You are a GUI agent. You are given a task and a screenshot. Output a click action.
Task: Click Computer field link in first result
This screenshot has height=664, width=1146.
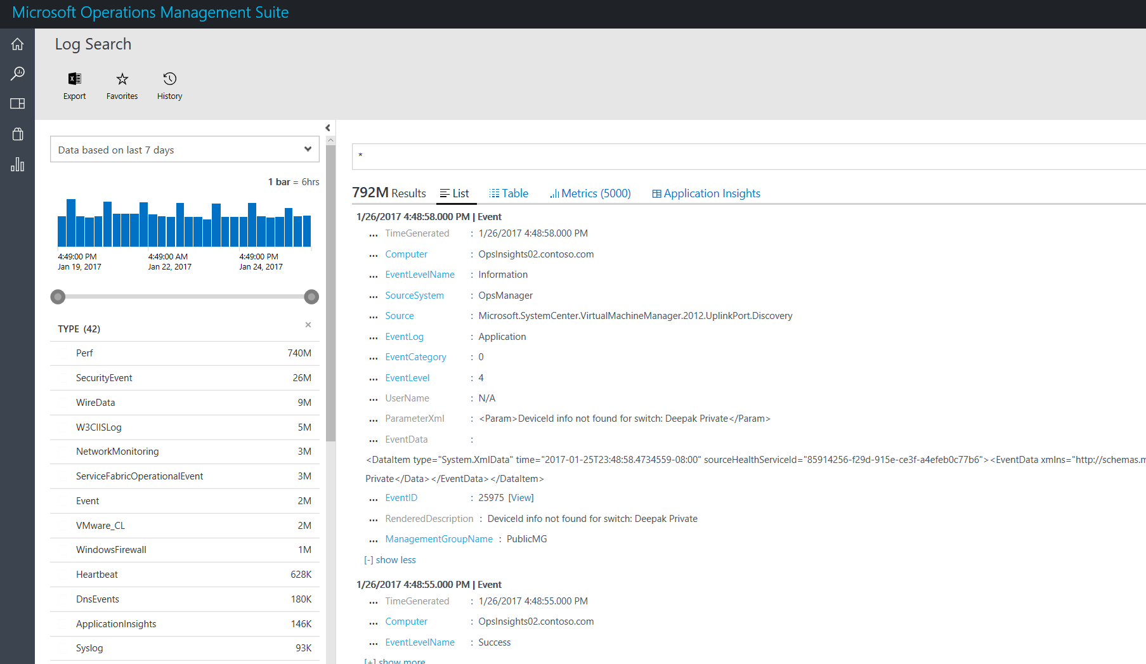point(406,254)
